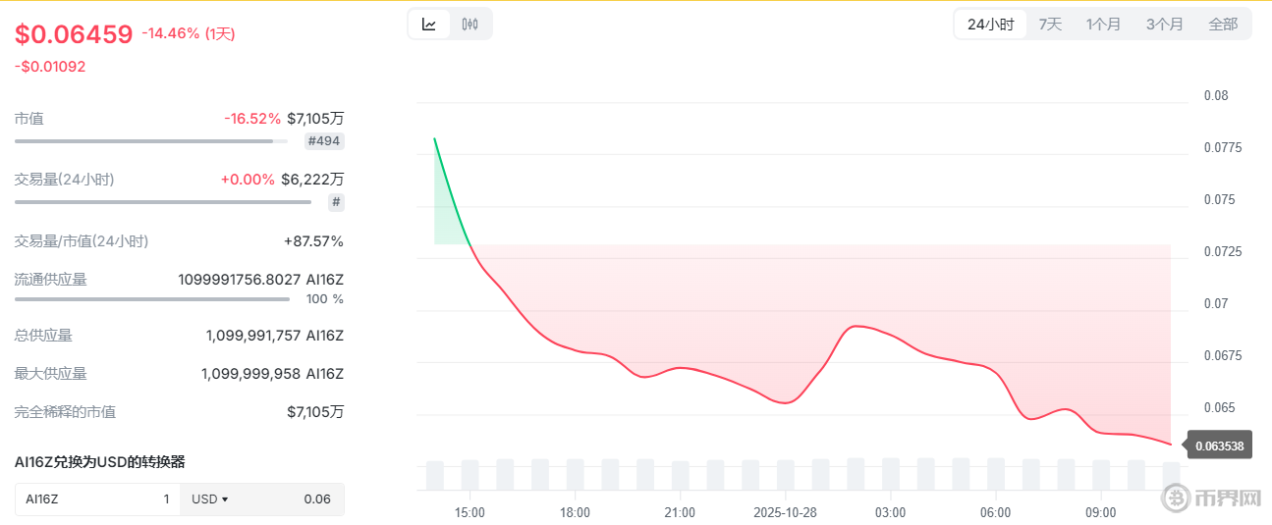Click the AI16Z amount input field
1272x525 pixels.
point(96,499)
